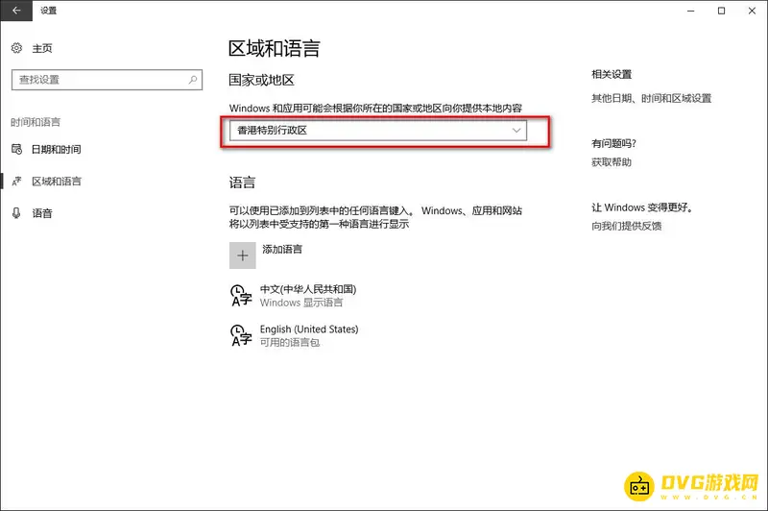Click the plus icon to add language

tap(242, 255)
